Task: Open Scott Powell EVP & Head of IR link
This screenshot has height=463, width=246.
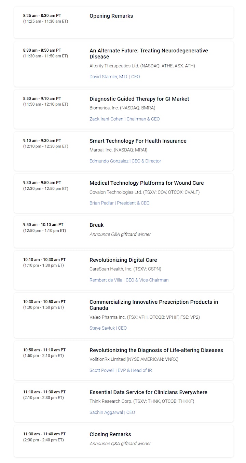Action: tap(121, 370)
